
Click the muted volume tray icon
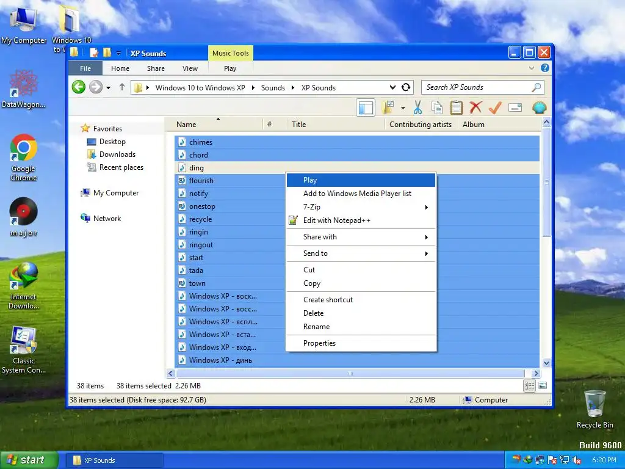576,460
